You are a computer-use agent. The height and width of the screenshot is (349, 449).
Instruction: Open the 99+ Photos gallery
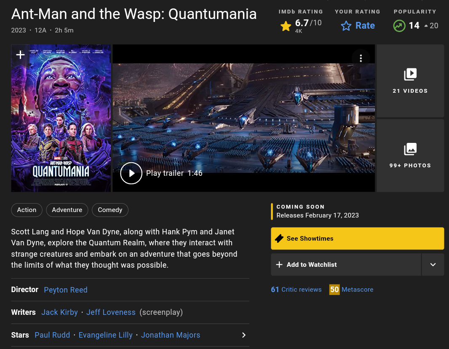tap(410, 156)
